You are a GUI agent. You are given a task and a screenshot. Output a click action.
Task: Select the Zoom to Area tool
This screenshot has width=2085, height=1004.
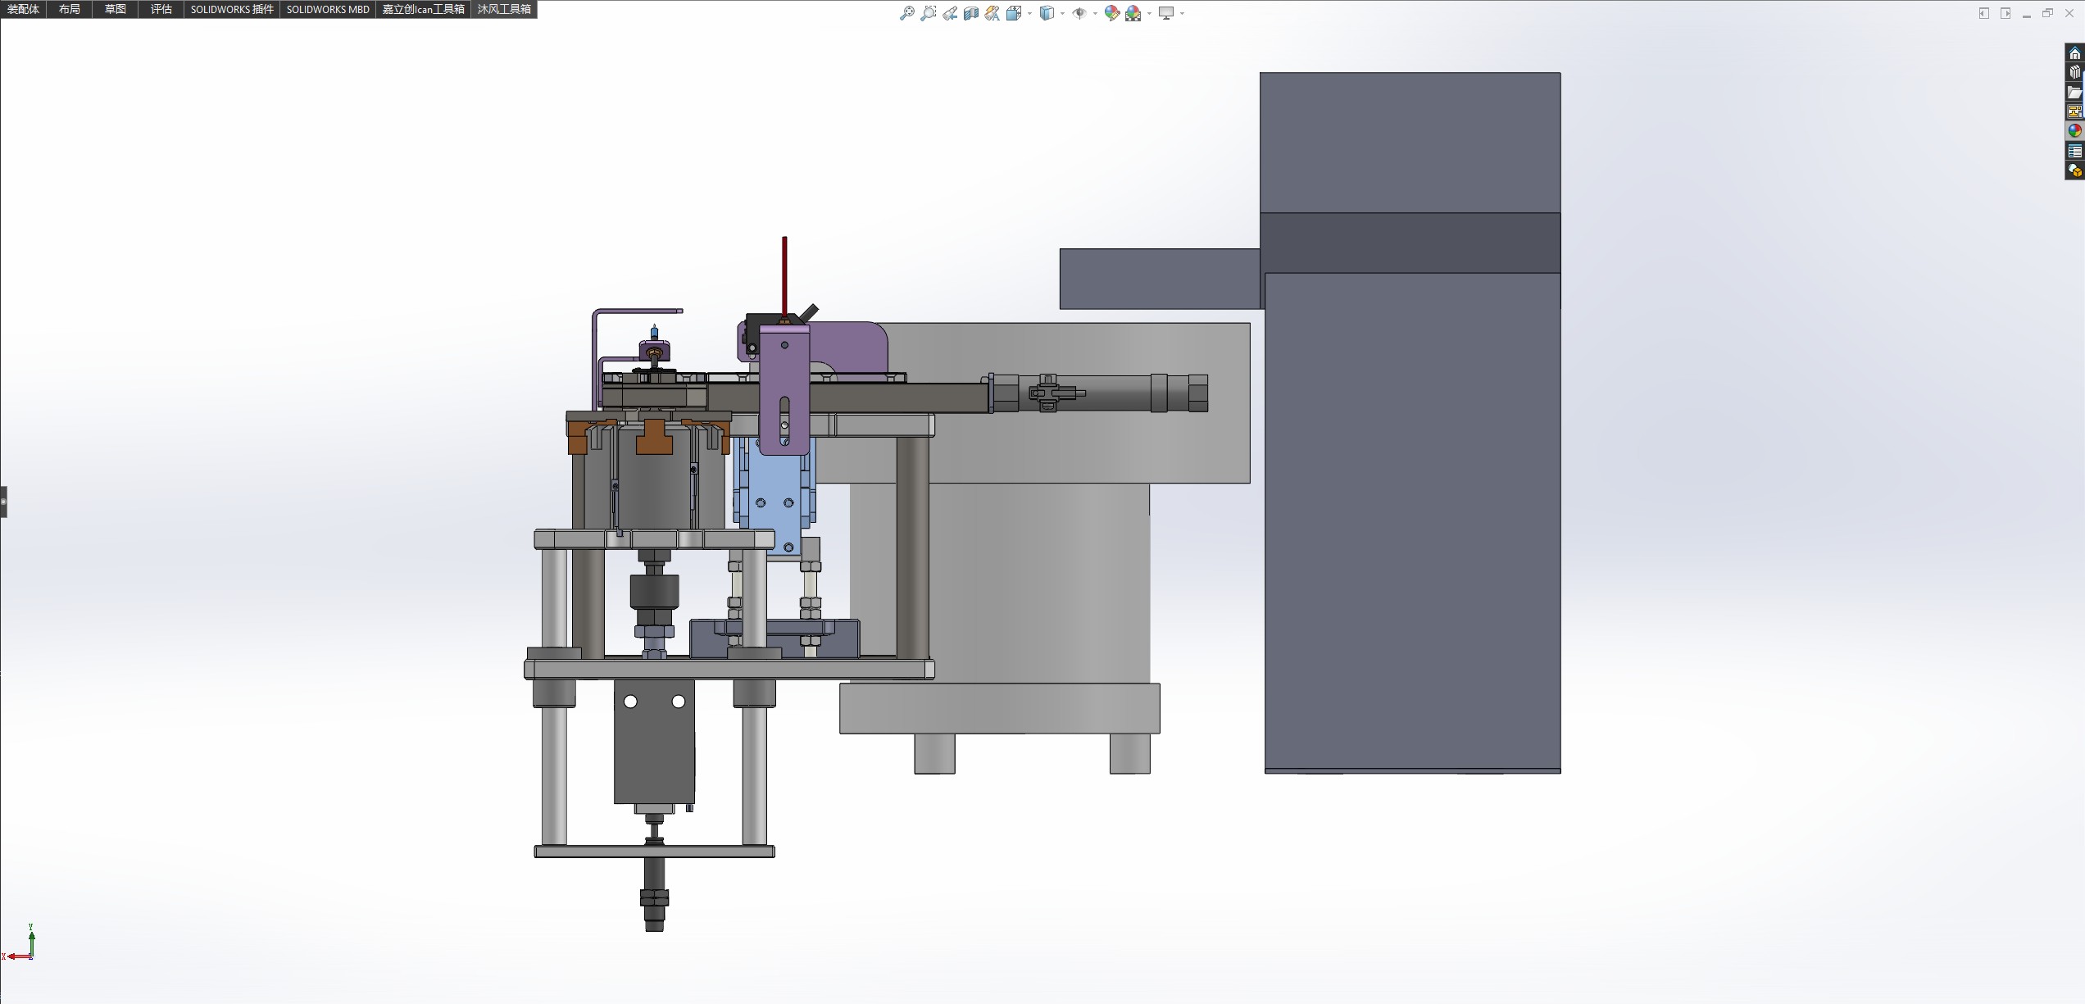(928, 13)
